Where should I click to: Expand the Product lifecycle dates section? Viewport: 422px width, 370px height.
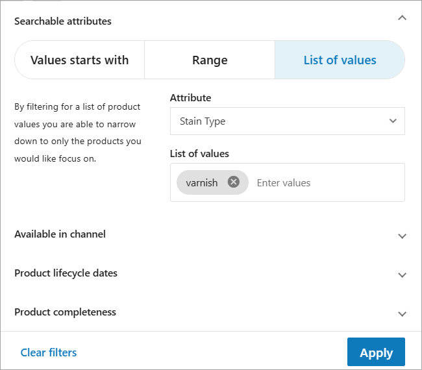tap(66, 273)
